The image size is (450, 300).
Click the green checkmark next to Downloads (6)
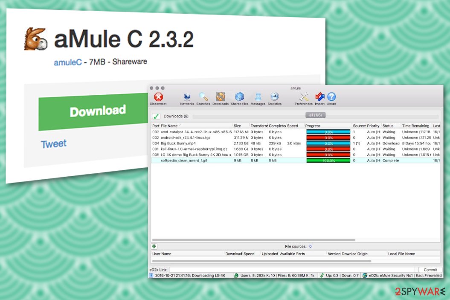[156, 116]
